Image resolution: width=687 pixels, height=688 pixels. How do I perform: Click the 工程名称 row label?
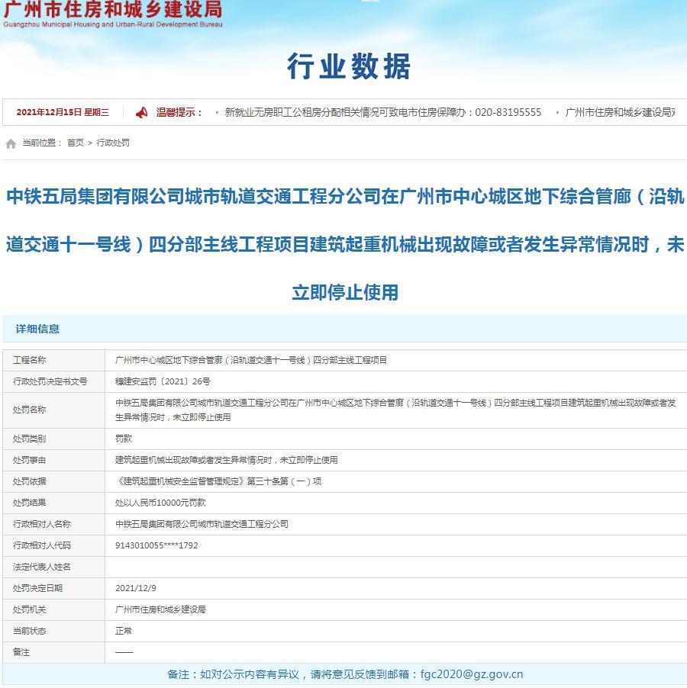[30, 360]
